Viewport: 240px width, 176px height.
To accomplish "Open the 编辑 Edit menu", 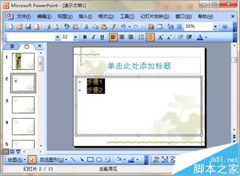I will [x=44, y=16].
